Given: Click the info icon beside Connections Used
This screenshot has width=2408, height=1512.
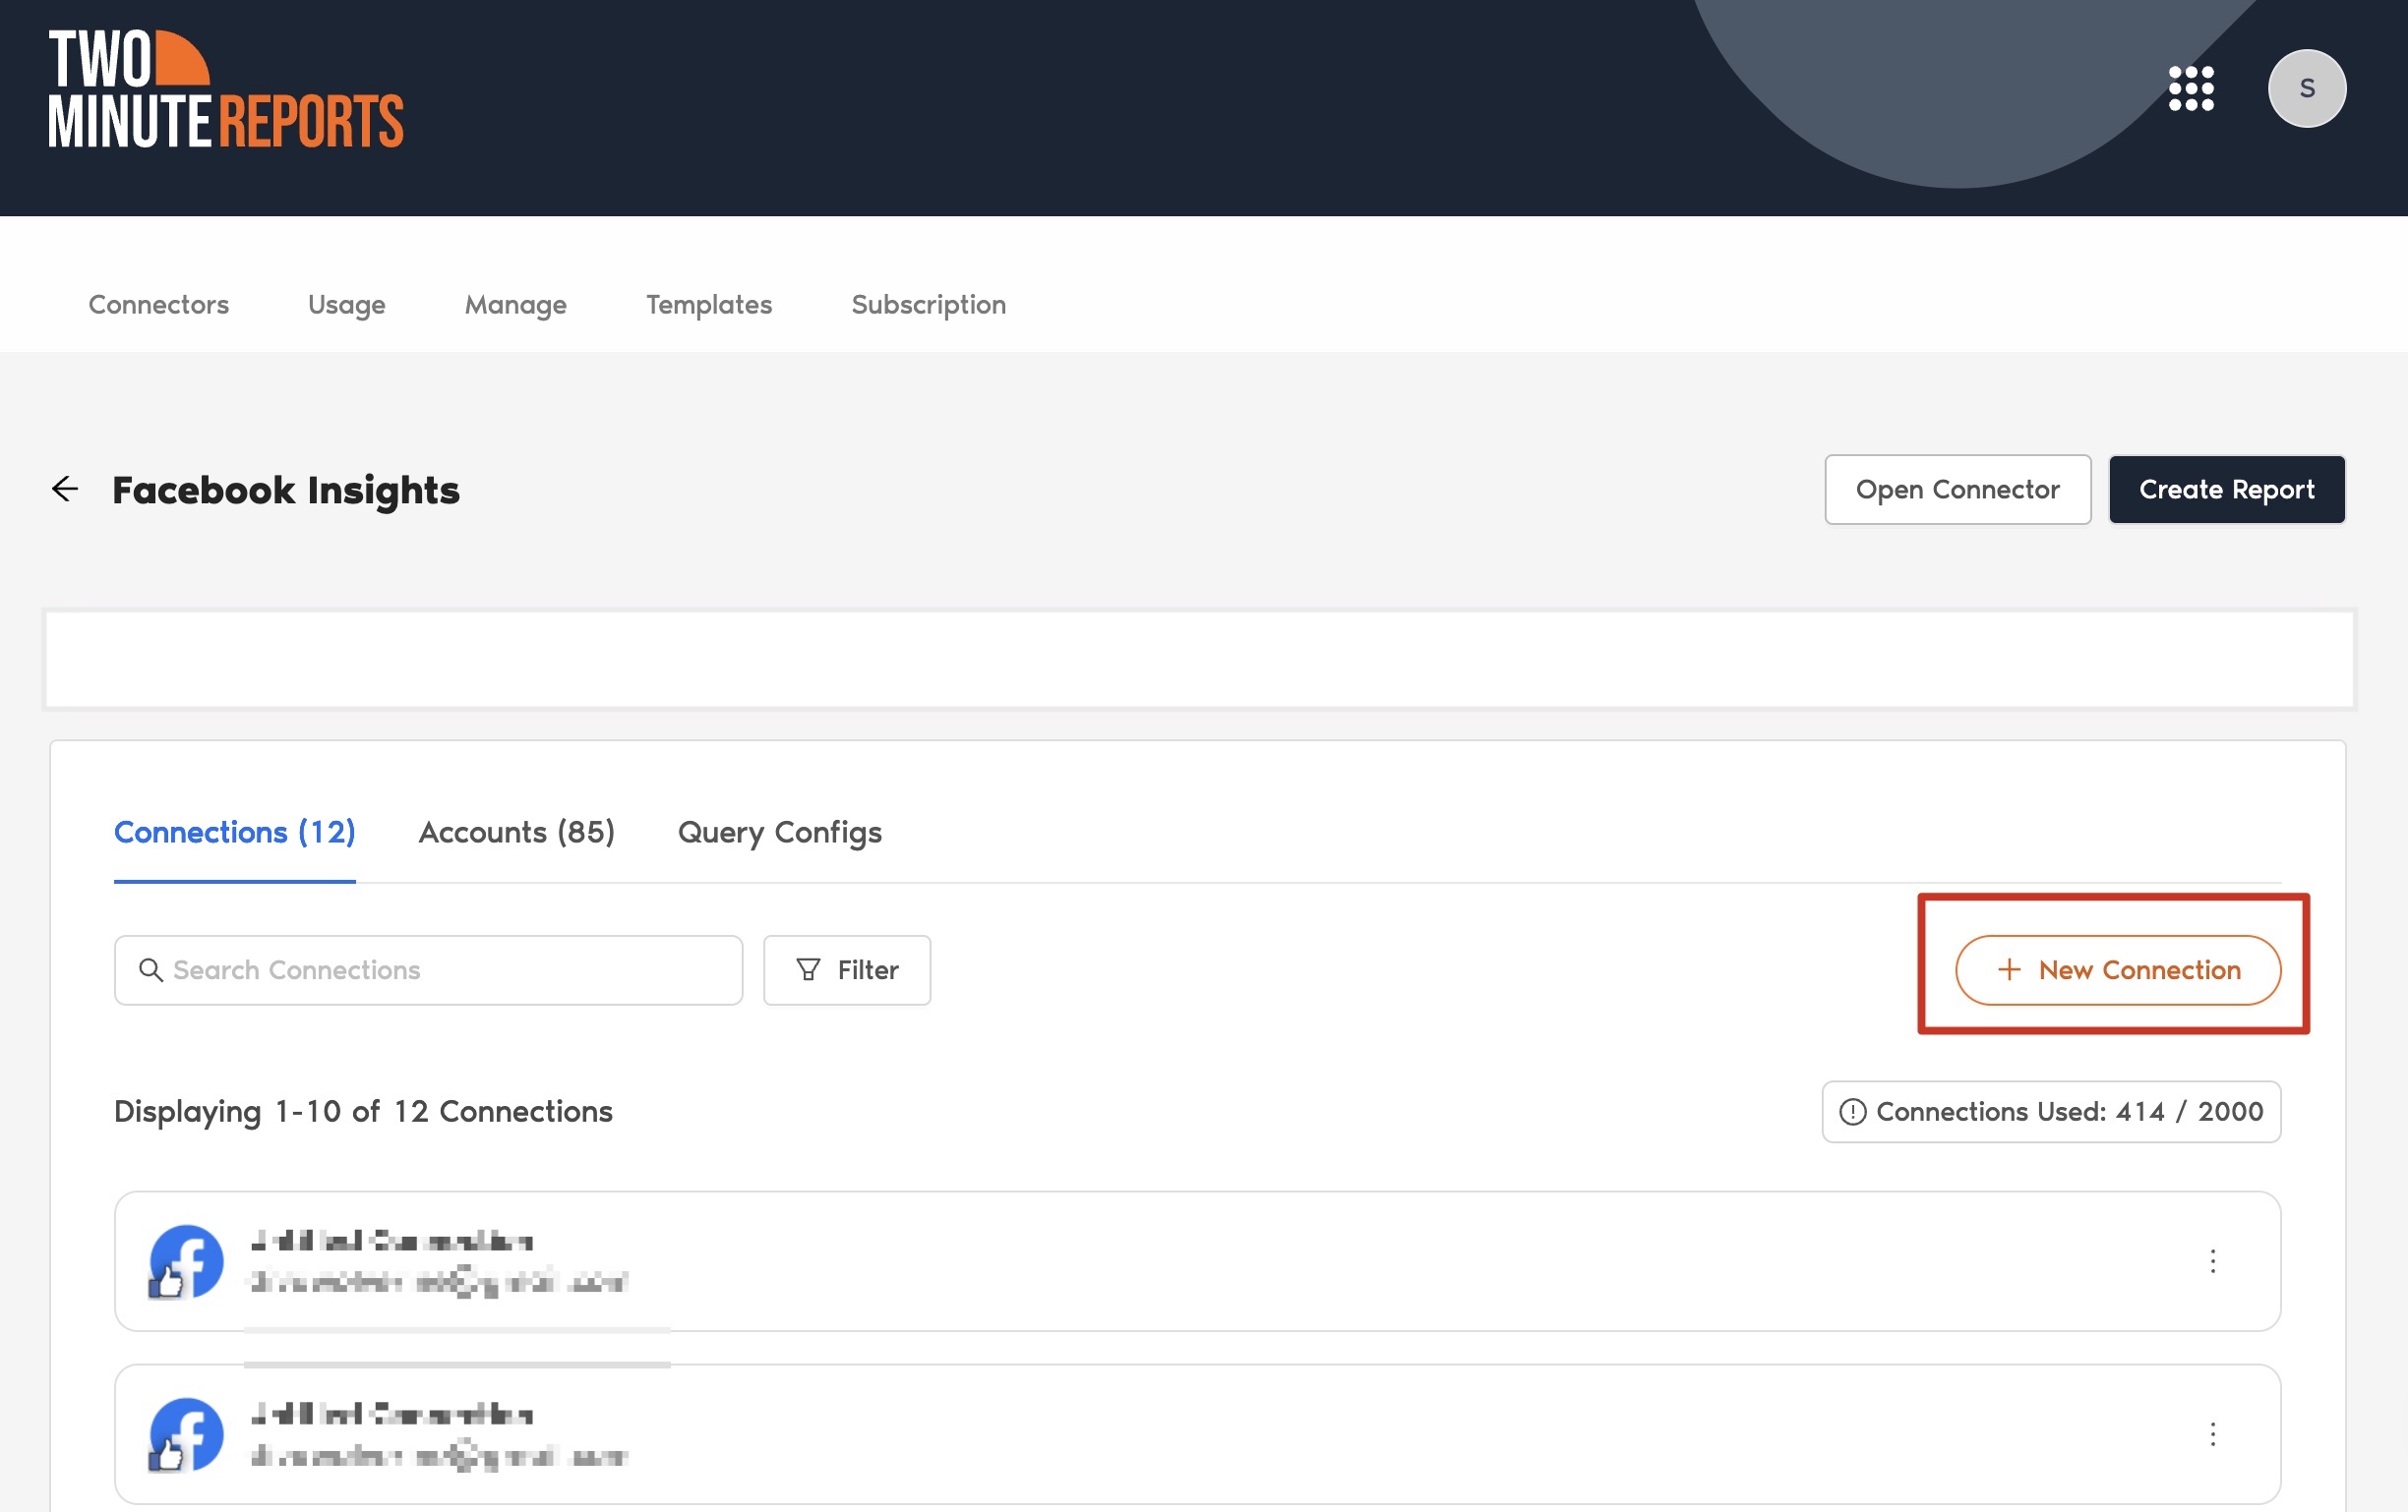Looking at the screenshot, I should (x=1853, y=1111).
